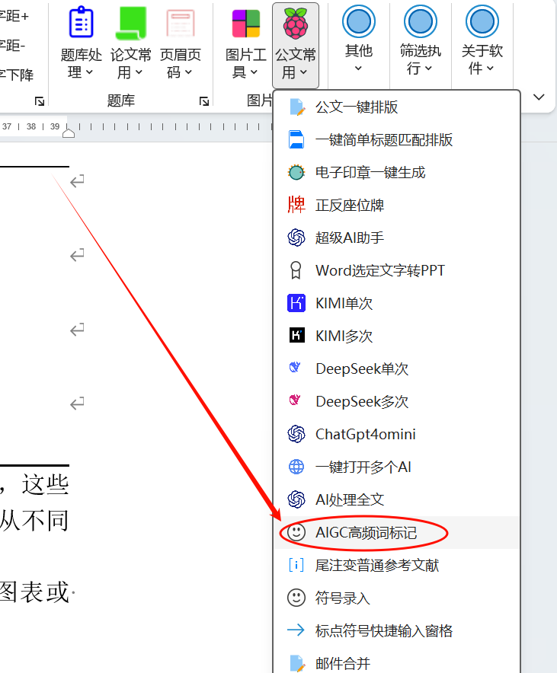Choose KIMI多次 from the menu
Viewport: 557px width, 673px height.
pyautogui.click(x=396, y=336)
